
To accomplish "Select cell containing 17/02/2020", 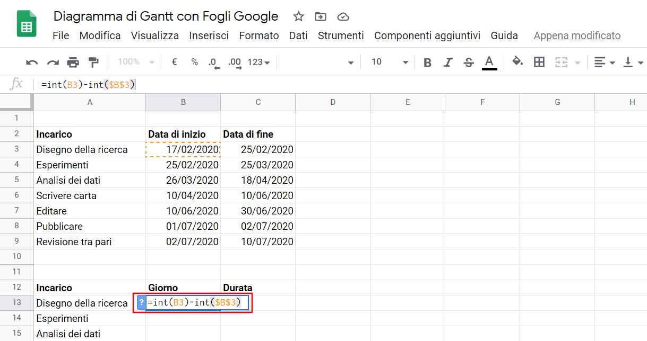I will (x=183, y=149).
